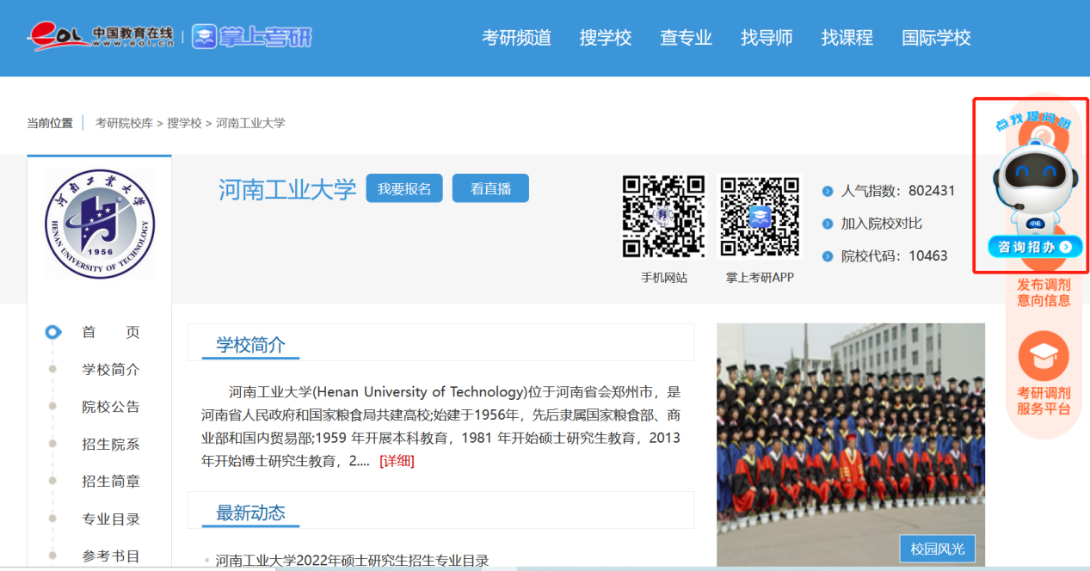Select 院校公告 in the left sidebar

tap(111, 407)
